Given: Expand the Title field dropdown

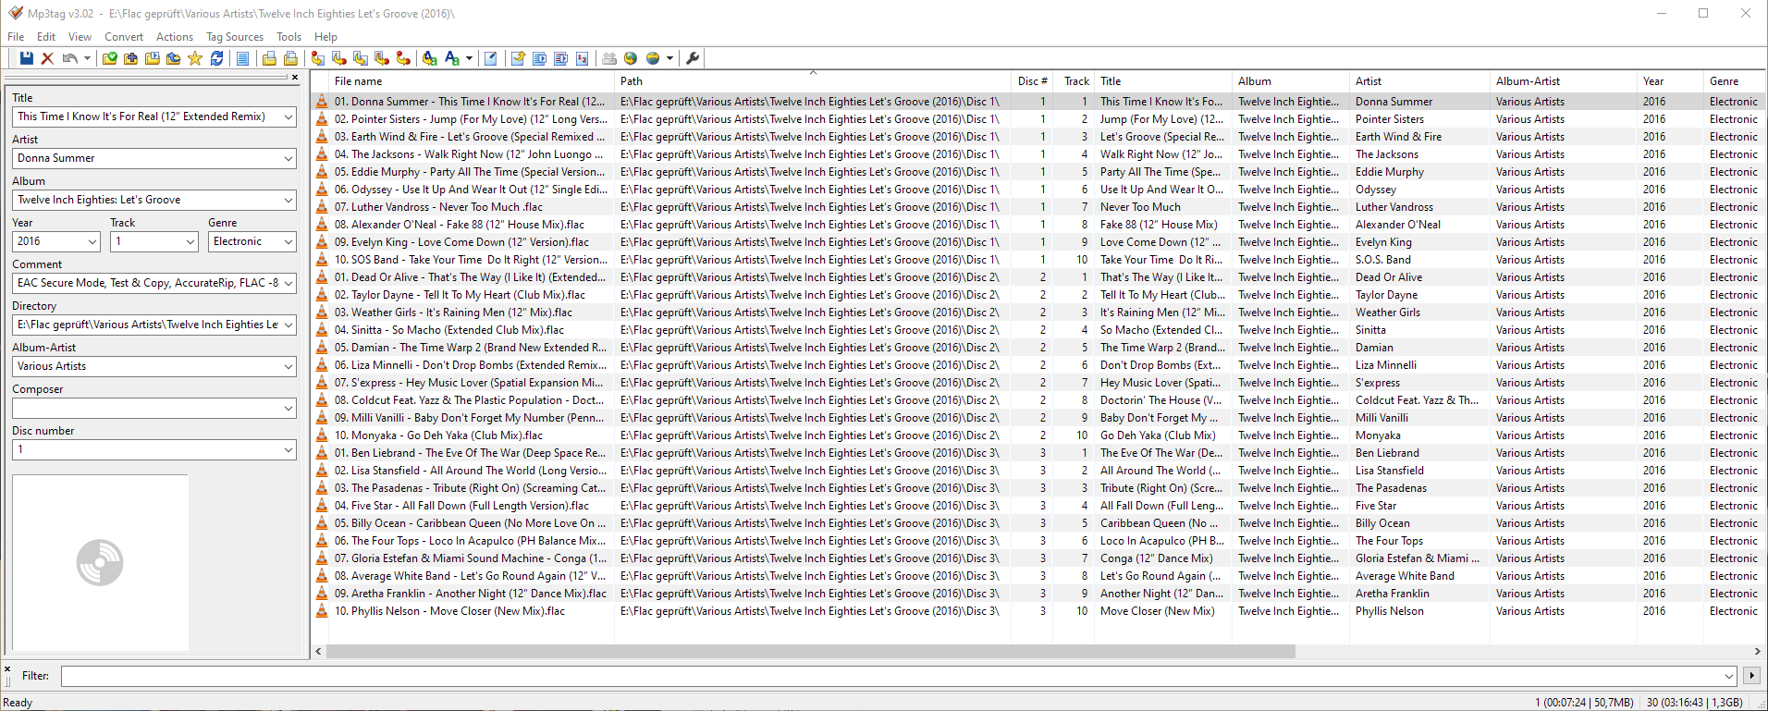Looking at the screenshot, I should click(289, 116).
